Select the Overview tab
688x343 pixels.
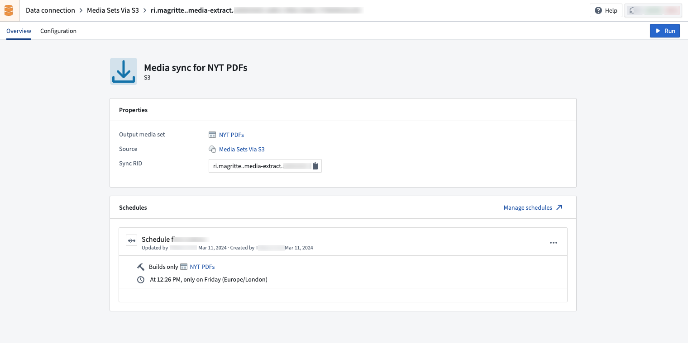(x=19, y=31)
